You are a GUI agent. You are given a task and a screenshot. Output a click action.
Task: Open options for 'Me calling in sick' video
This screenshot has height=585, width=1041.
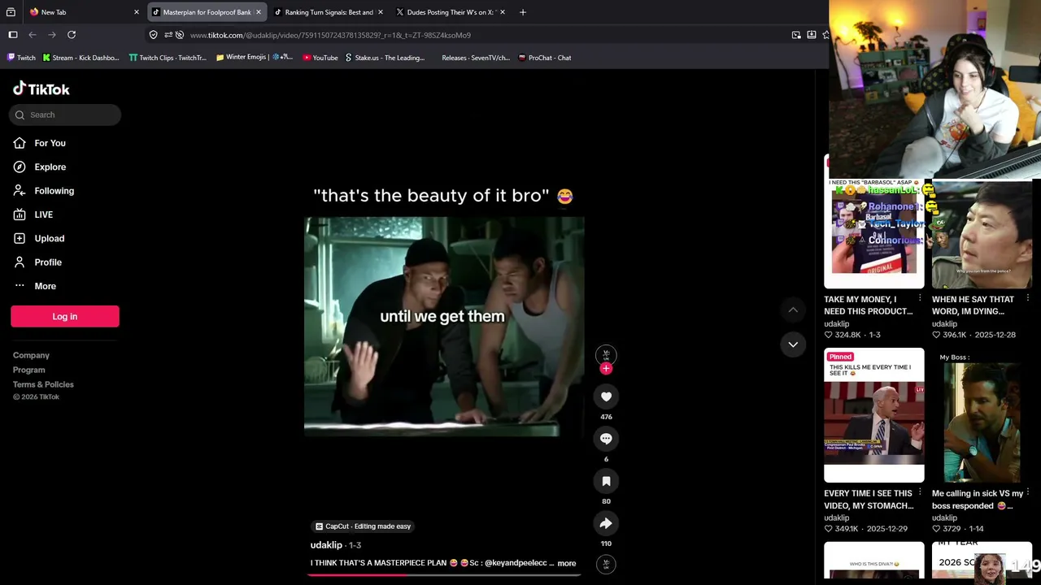tap(1027, 493)
